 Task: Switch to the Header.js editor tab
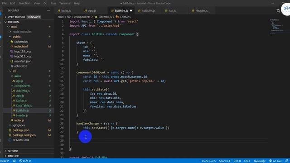202,11
